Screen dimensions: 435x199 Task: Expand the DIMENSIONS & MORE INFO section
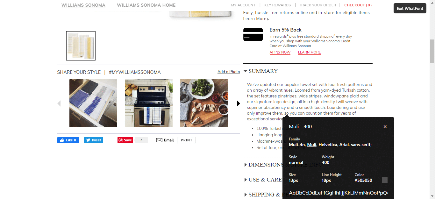[x=263, y=165]
